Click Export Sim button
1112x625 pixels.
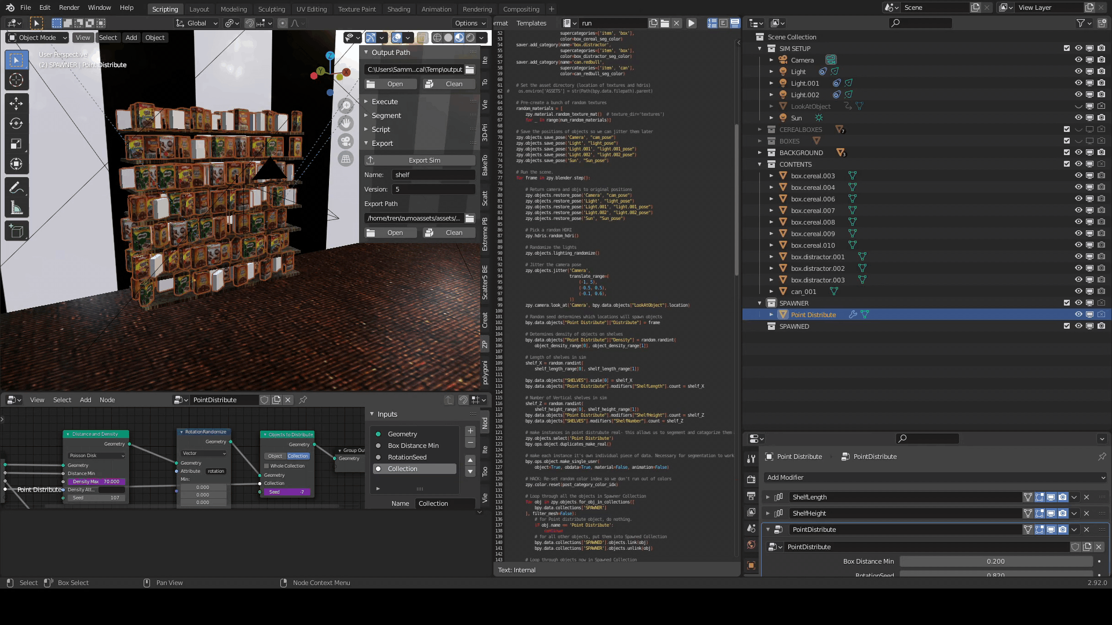pos(420,160)
